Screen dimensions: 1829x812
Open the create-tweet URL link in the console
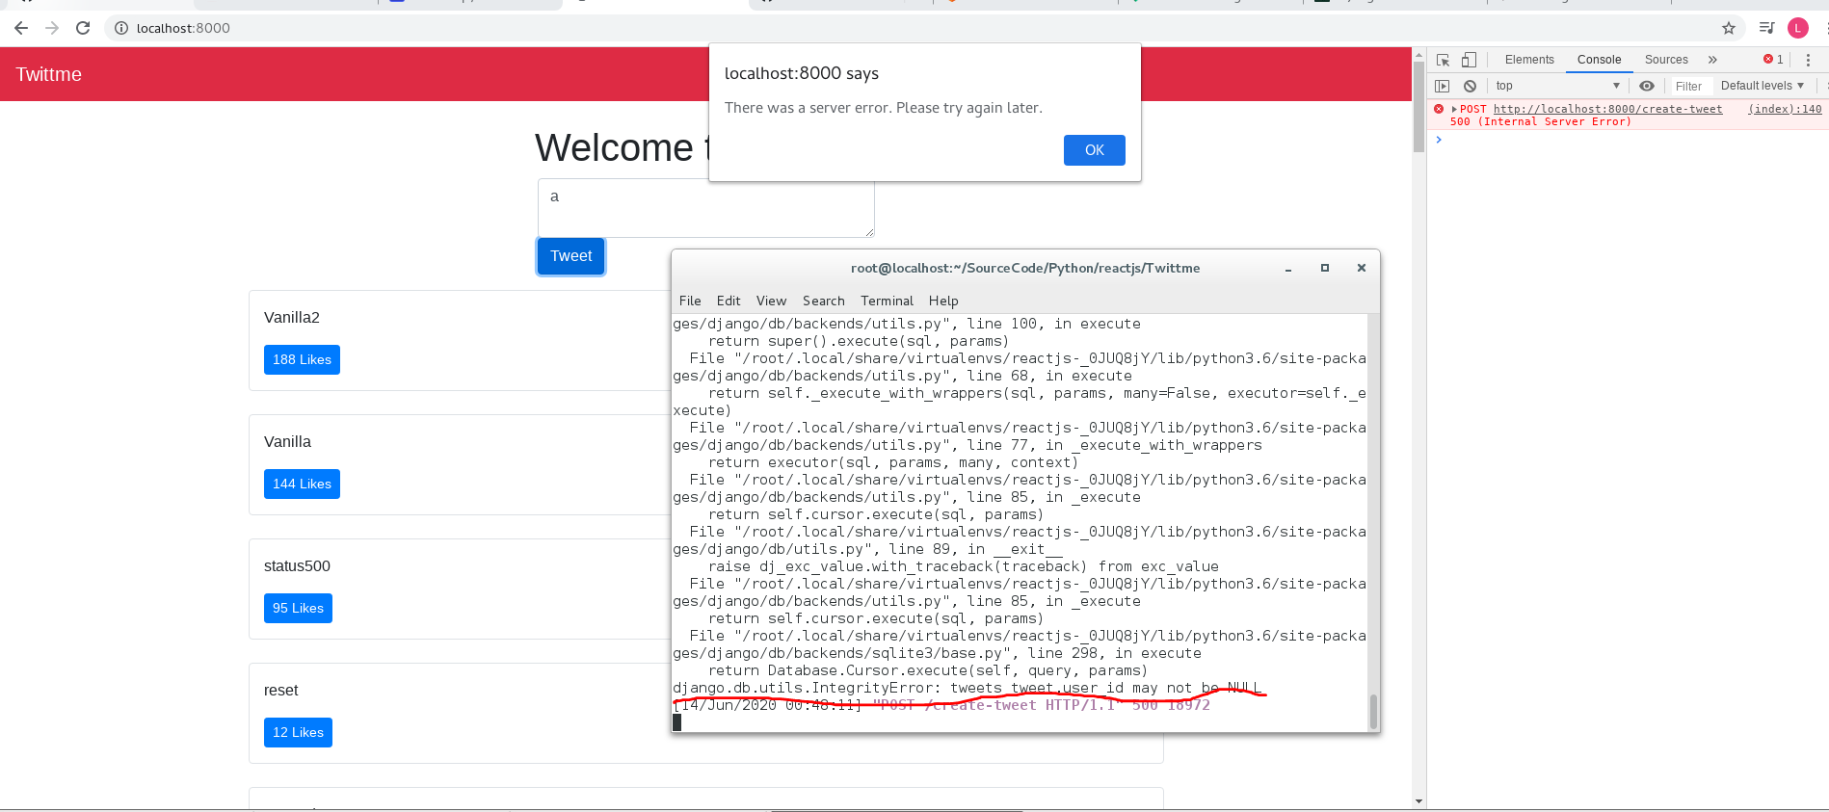point(1607,109)
